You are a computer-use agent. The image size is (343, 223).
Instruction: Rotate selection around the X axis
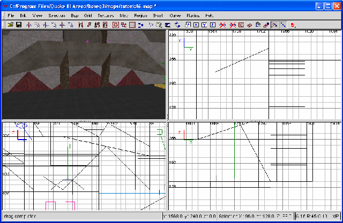click(x=37, y=25)
